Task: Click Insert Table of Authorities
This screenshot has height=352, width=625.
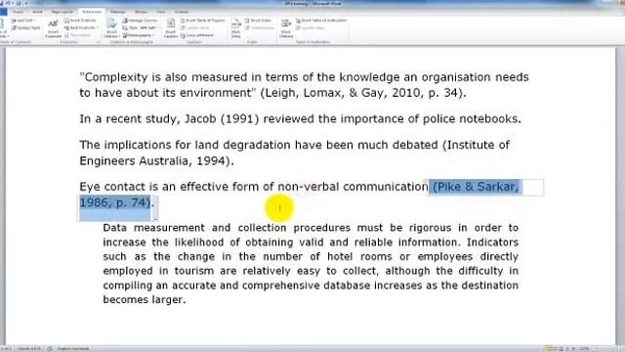Action: [x=321, y=21]
